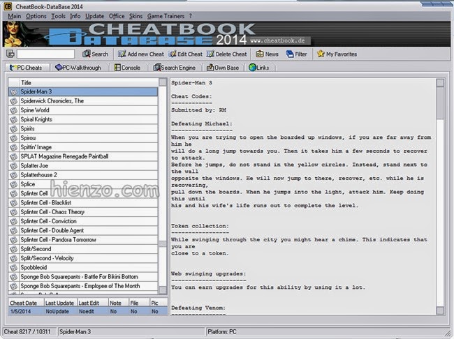Open the Tools menu
This screenshot has width=454, height=339.
58,16
